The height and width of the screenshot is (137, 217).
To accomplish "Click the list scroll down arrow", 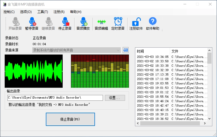I will click(209, 119).
